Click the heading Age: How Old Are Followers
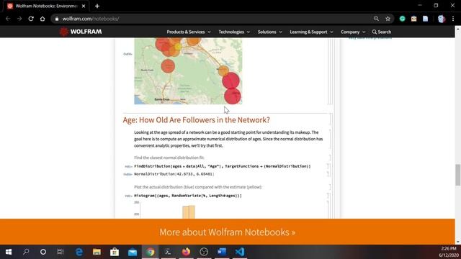This screenshot has height=259, width=461. pos(197,120)
